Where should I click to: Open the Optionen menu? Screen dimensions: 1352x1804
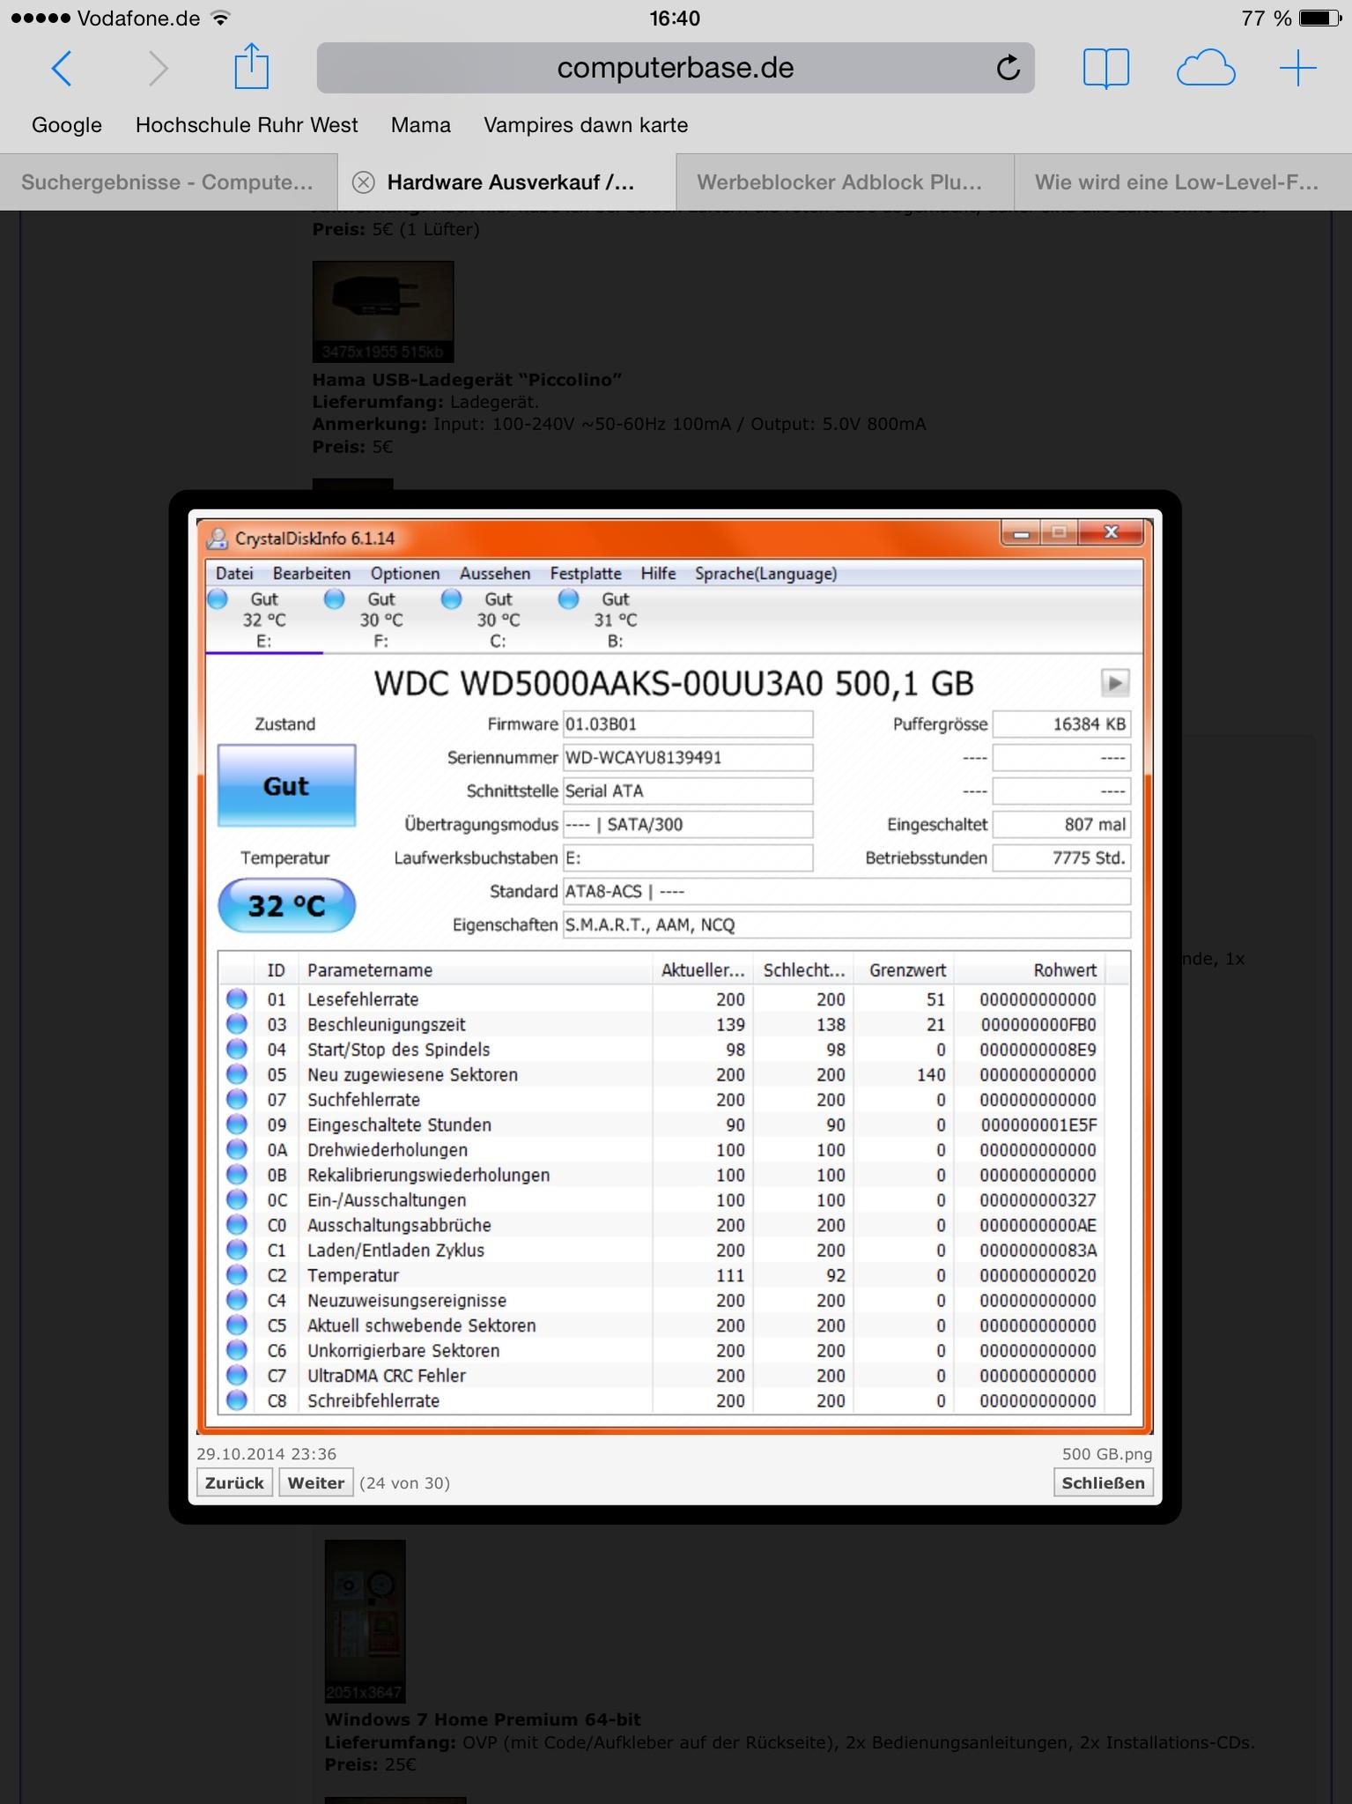pyautogui.click(x=405, y=574)
